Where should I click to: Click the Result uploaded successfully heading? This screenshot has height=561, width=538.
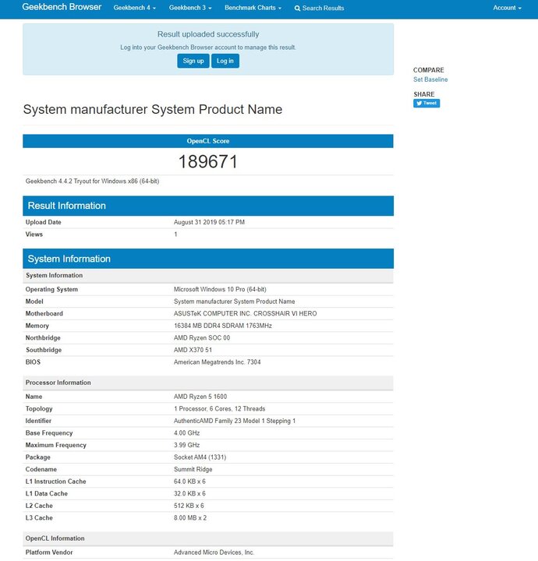(x=208, y=34)
